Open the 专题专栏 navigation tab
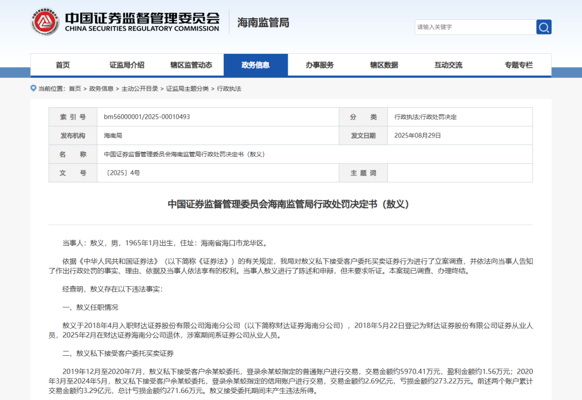This screenshot has height=400, width=582. point(518,65)
